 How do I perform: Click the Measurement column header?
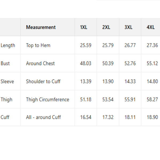[41, 27]
